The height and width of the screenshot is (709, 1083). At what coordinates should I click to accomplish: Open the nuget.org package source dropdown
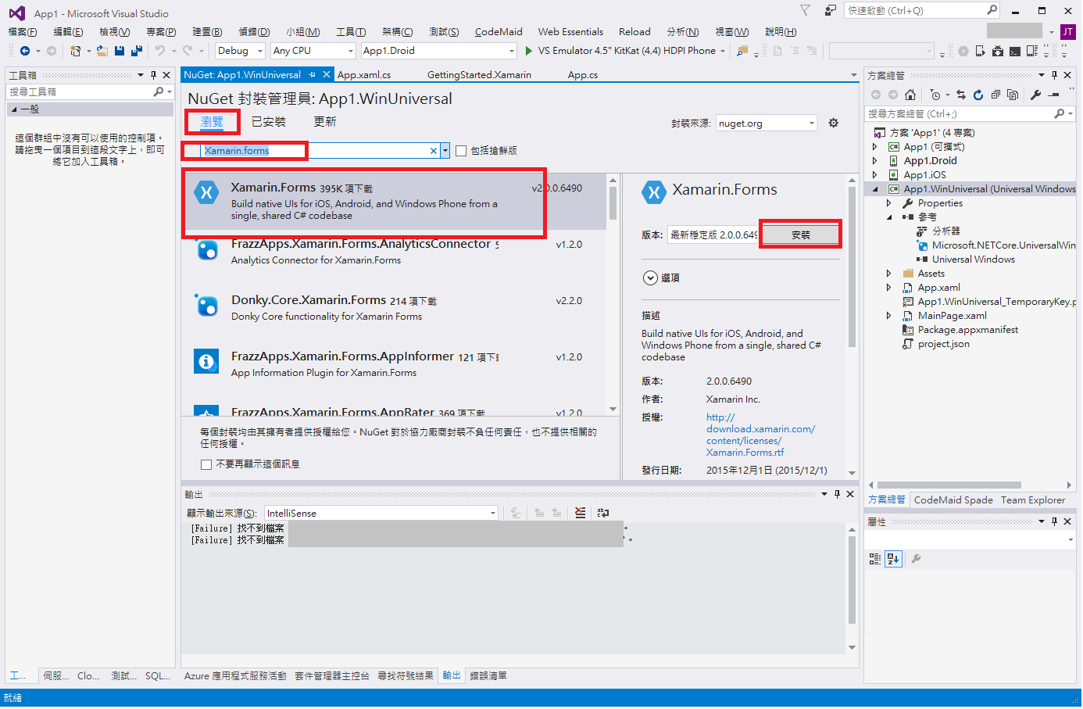click(x=767, y=124)
